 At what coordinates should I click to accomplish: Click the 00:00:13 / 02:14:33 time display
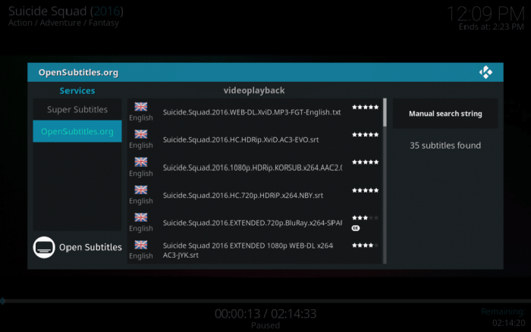(x=265, y=314)
